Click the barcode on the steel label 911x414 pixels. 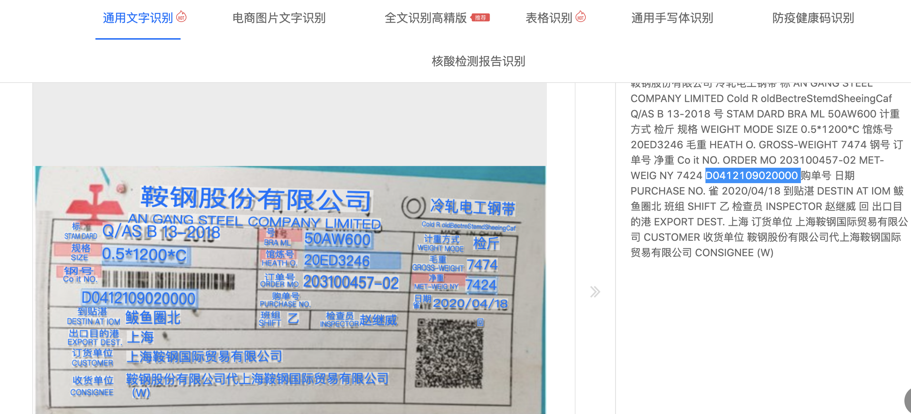pos(168,280)
